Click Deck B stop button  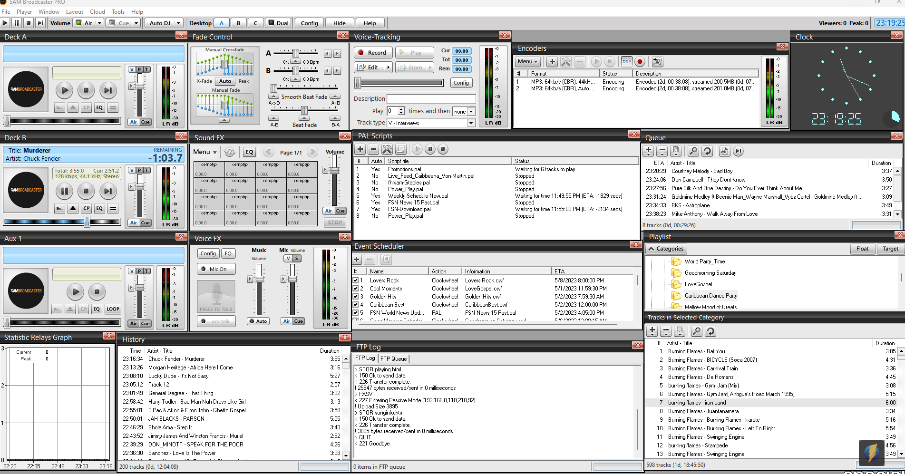click(86, 191)
